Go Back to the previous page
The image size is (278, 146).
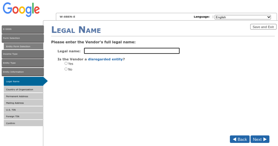240,139
